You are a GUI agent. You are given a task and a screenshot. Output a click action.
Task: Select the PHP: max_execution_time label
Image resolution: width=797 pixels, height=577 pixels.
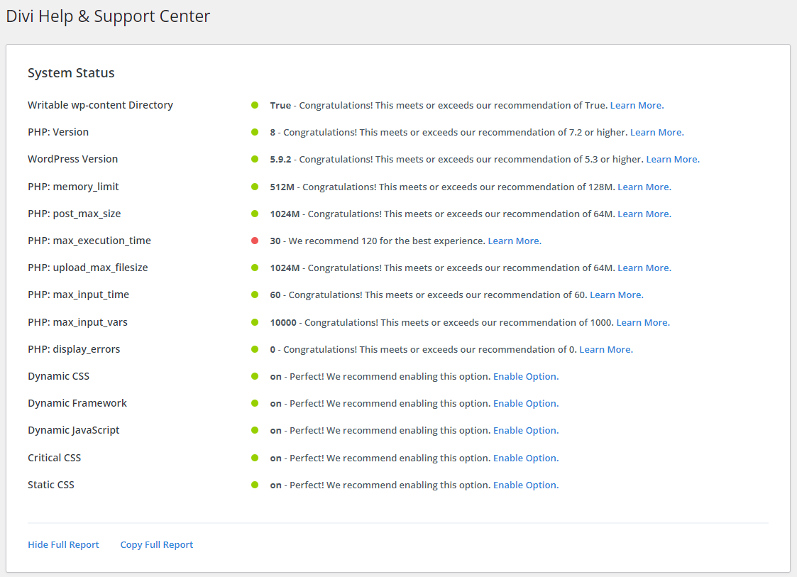(89, 241)
